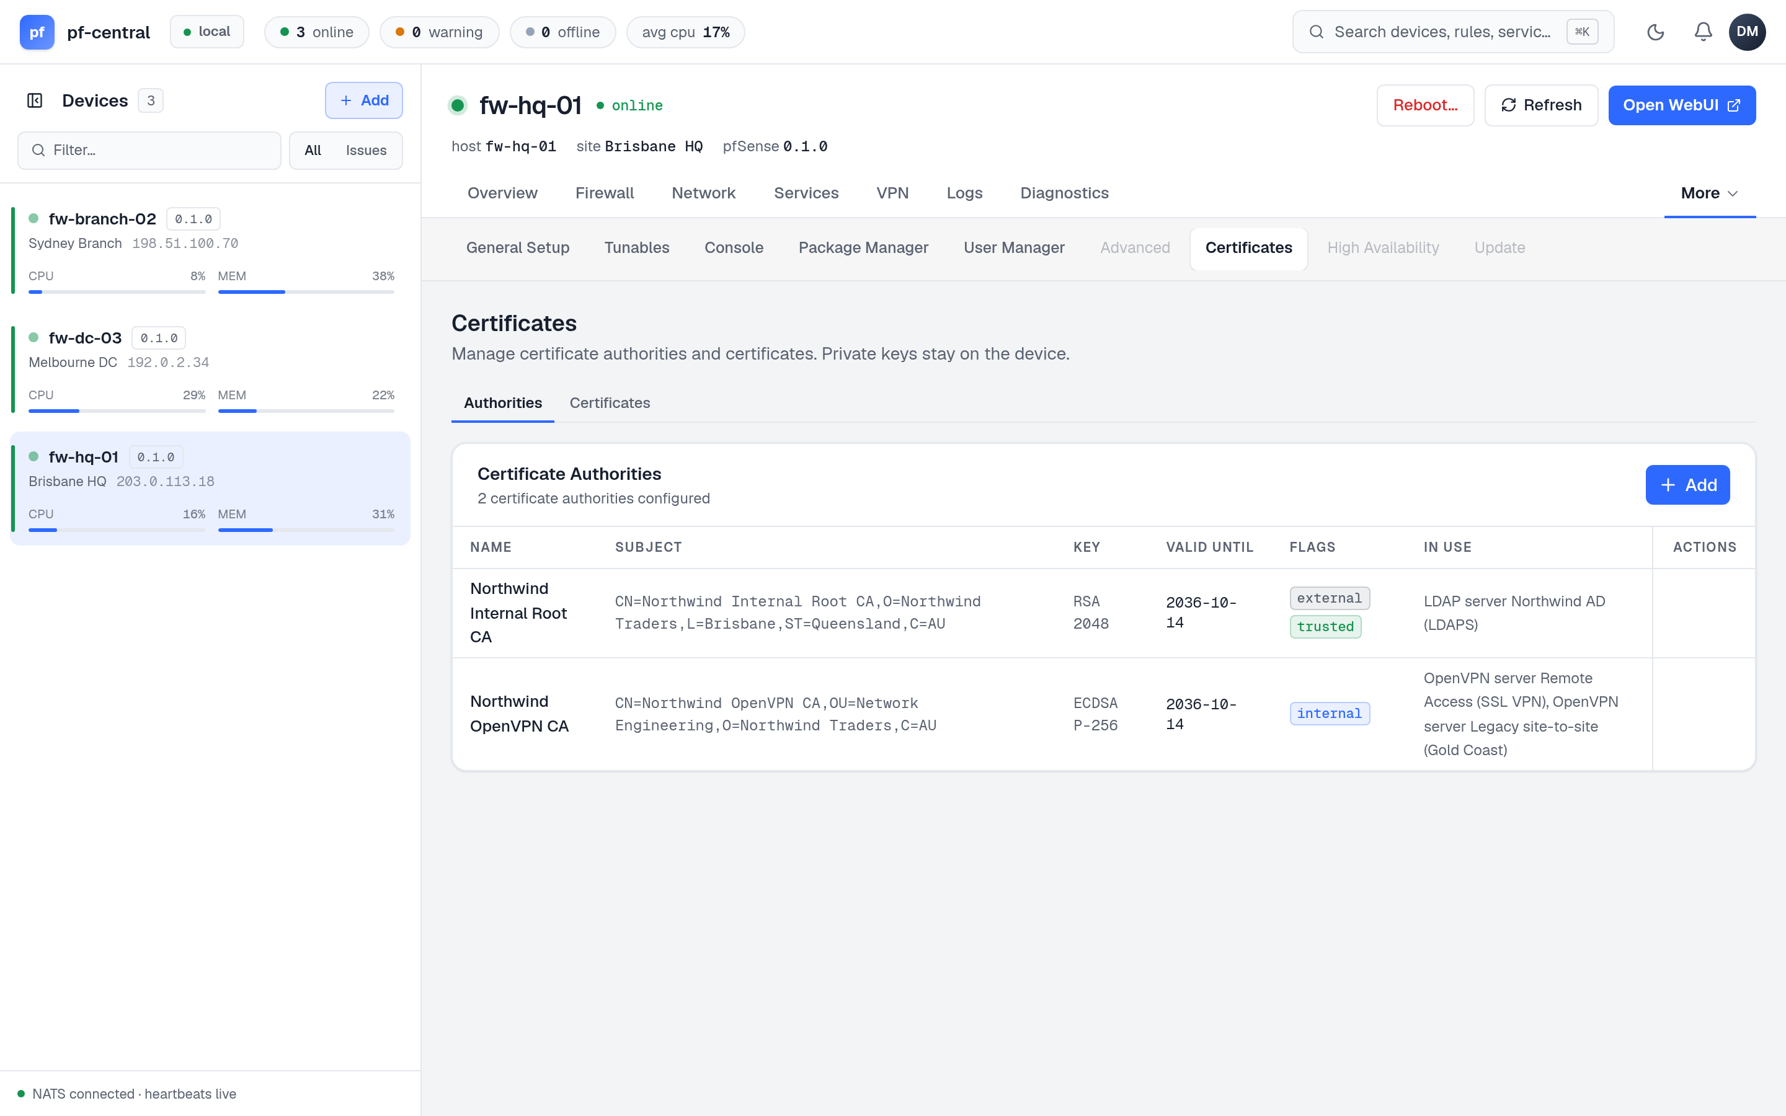Click the 0 offline status pill

point(562,32)
